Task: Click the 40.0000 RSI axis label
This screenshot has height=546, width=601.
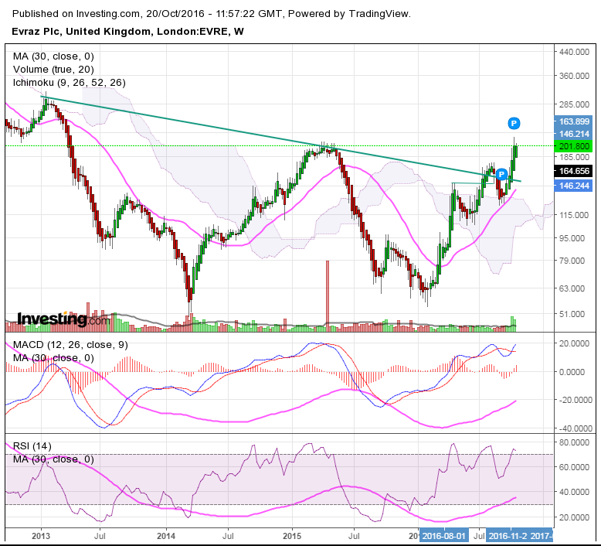Action: (x=574, y=492)
